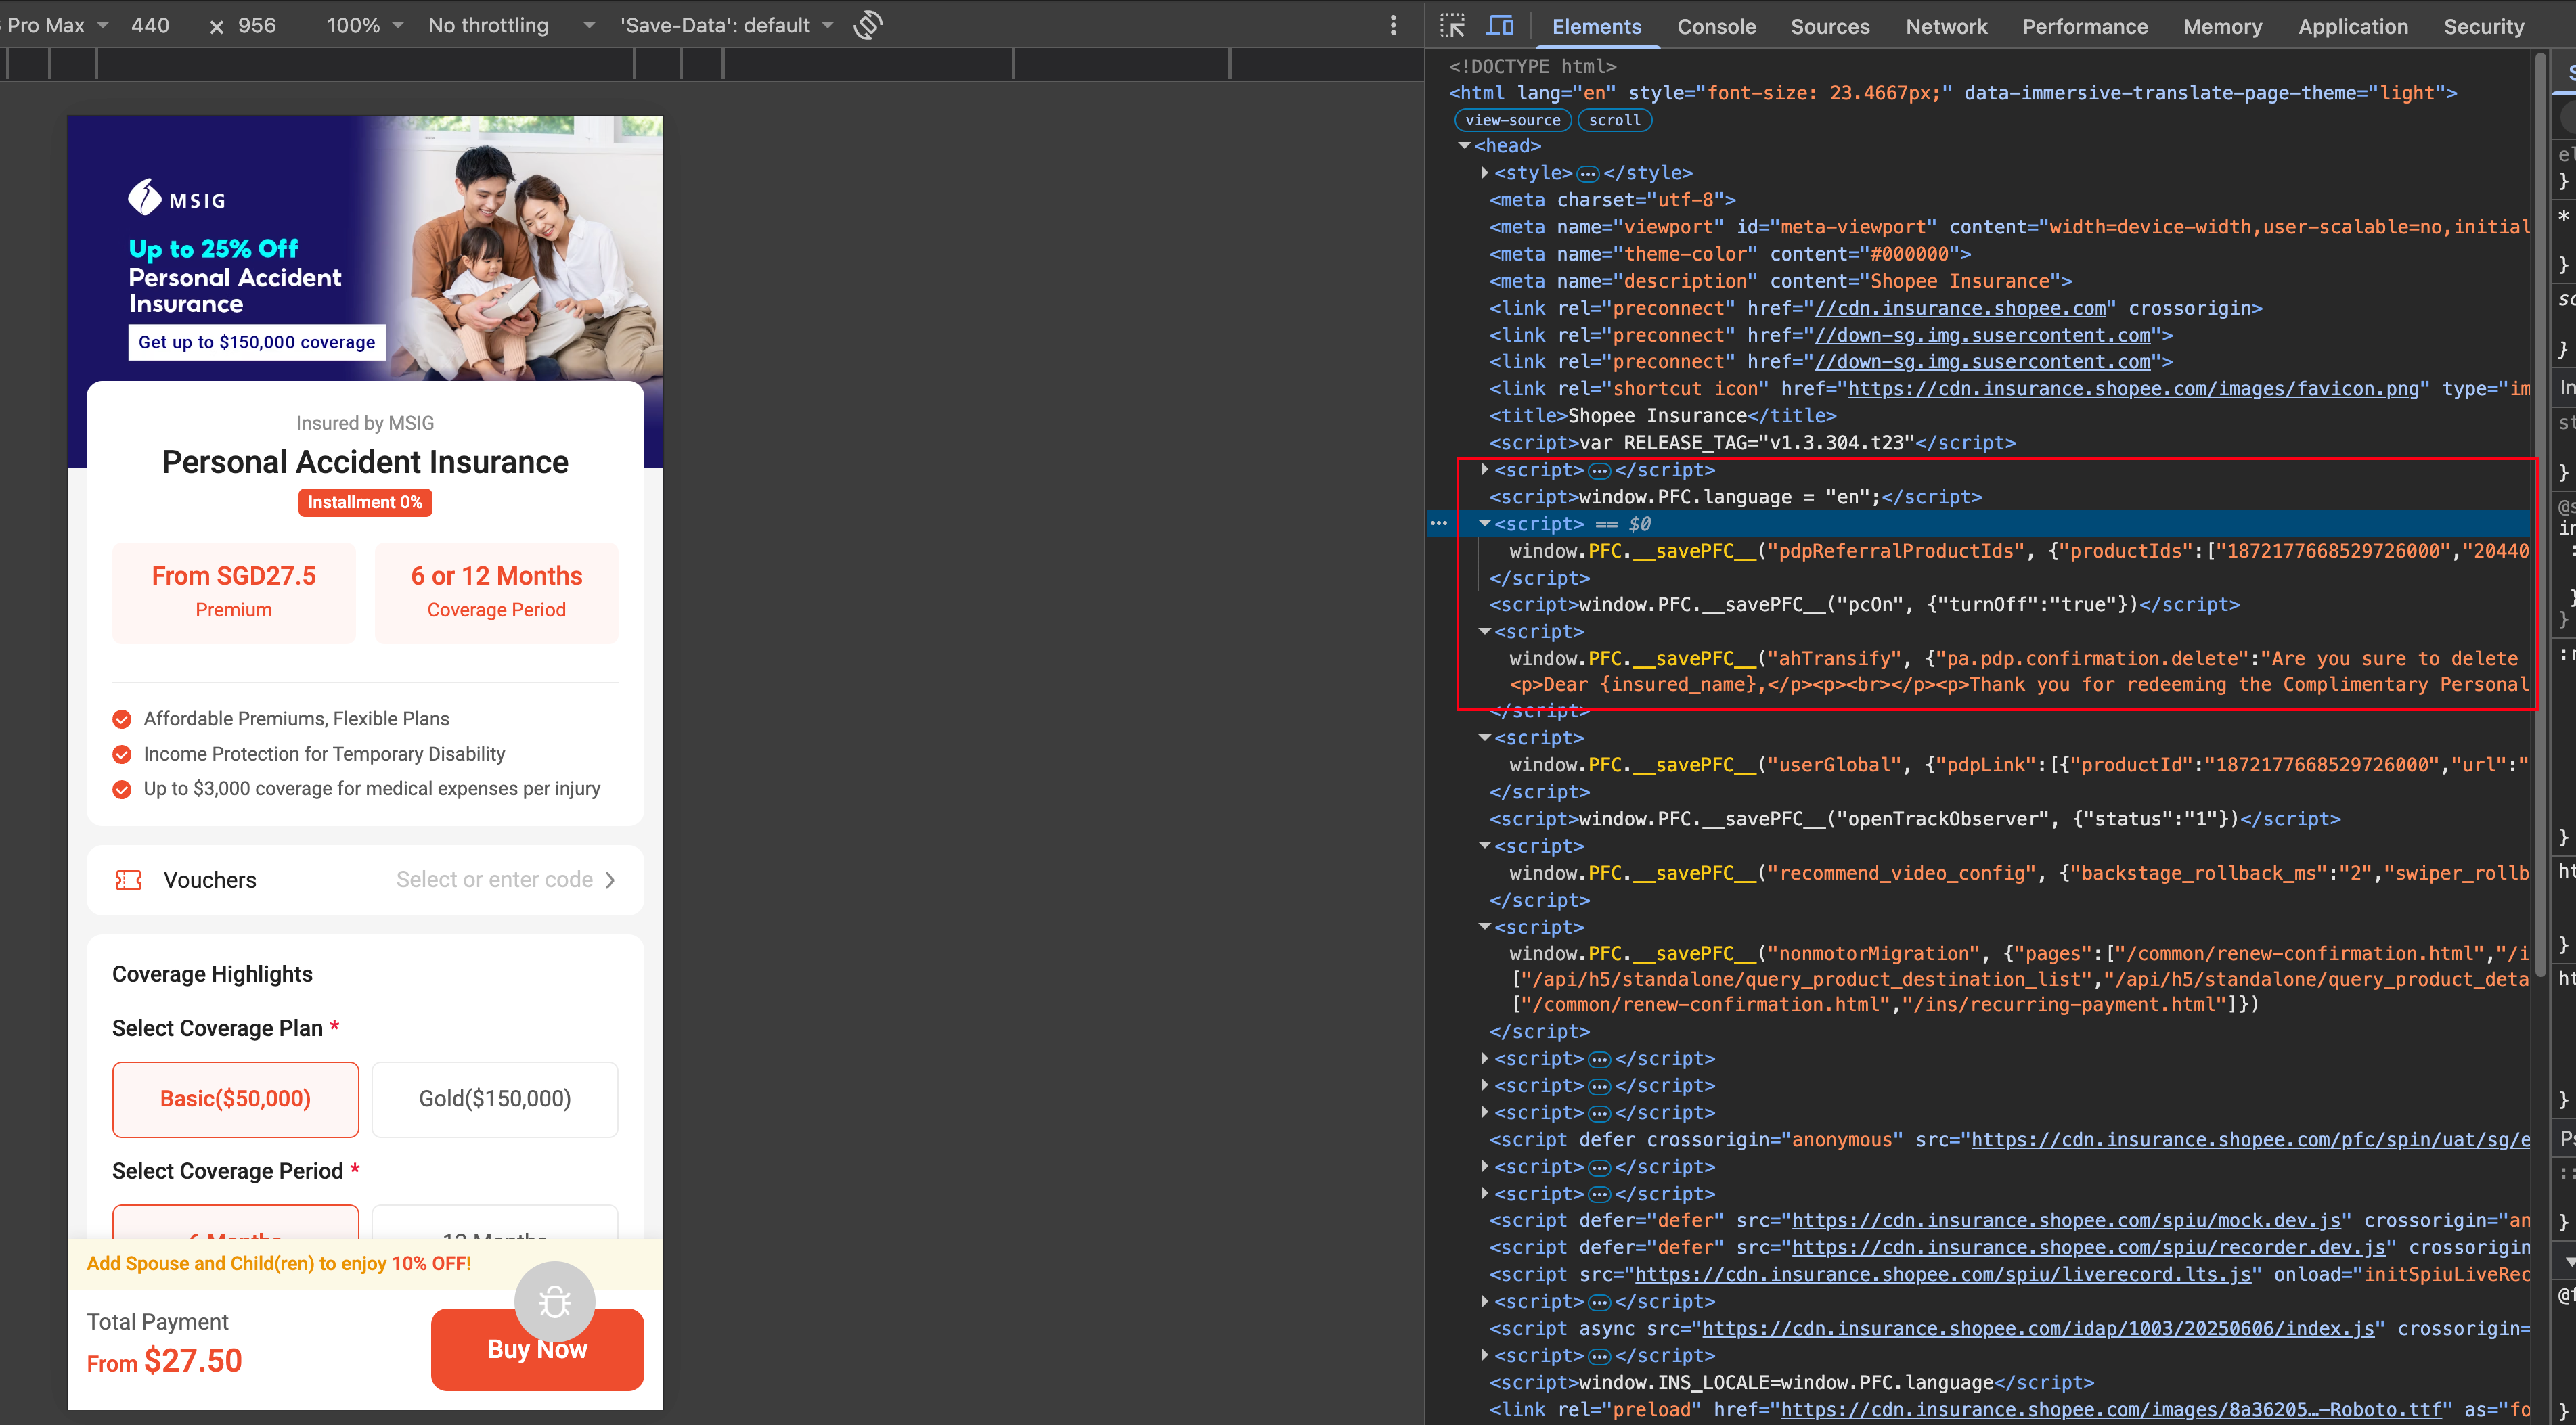
Task: Open the favicon.png link href
Action: coord(2133,389)
